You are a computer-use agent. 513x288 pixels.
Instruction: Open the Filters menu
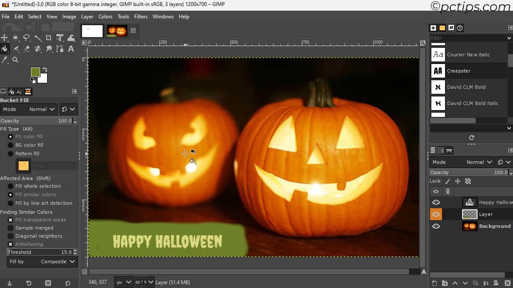click(x=141, y=17)
